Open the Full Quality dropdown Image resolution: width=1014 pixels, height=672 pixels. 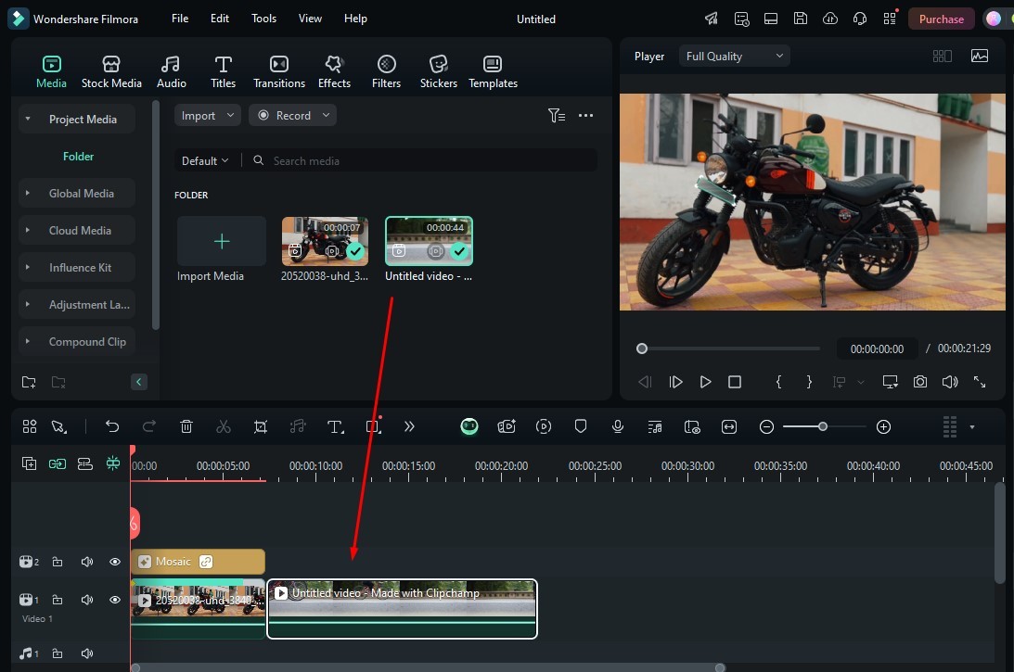point(734,57)
